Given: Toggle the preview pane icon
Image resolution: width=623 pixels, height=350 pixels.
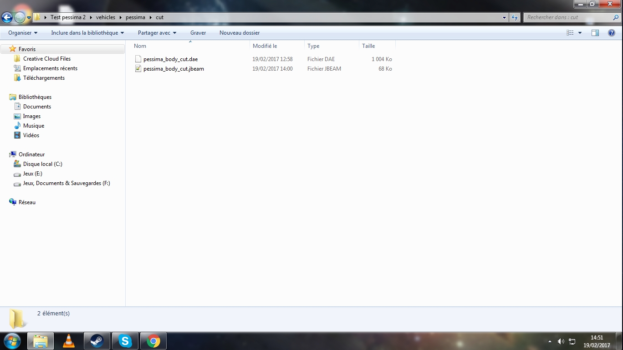Looking at the screenshot, I should click(x=595, y=33).
